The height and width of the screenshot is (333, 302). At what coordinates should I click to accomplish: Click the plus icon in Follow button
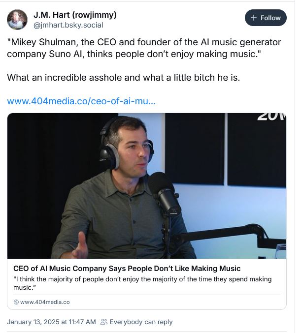click(x=254, y=18)
